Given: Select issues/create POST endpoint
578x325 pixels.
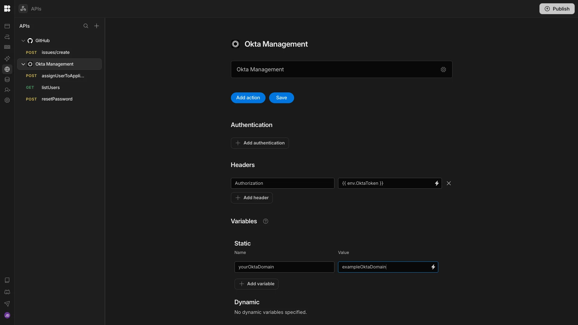Looking at the screenshot, I should 55,52.
